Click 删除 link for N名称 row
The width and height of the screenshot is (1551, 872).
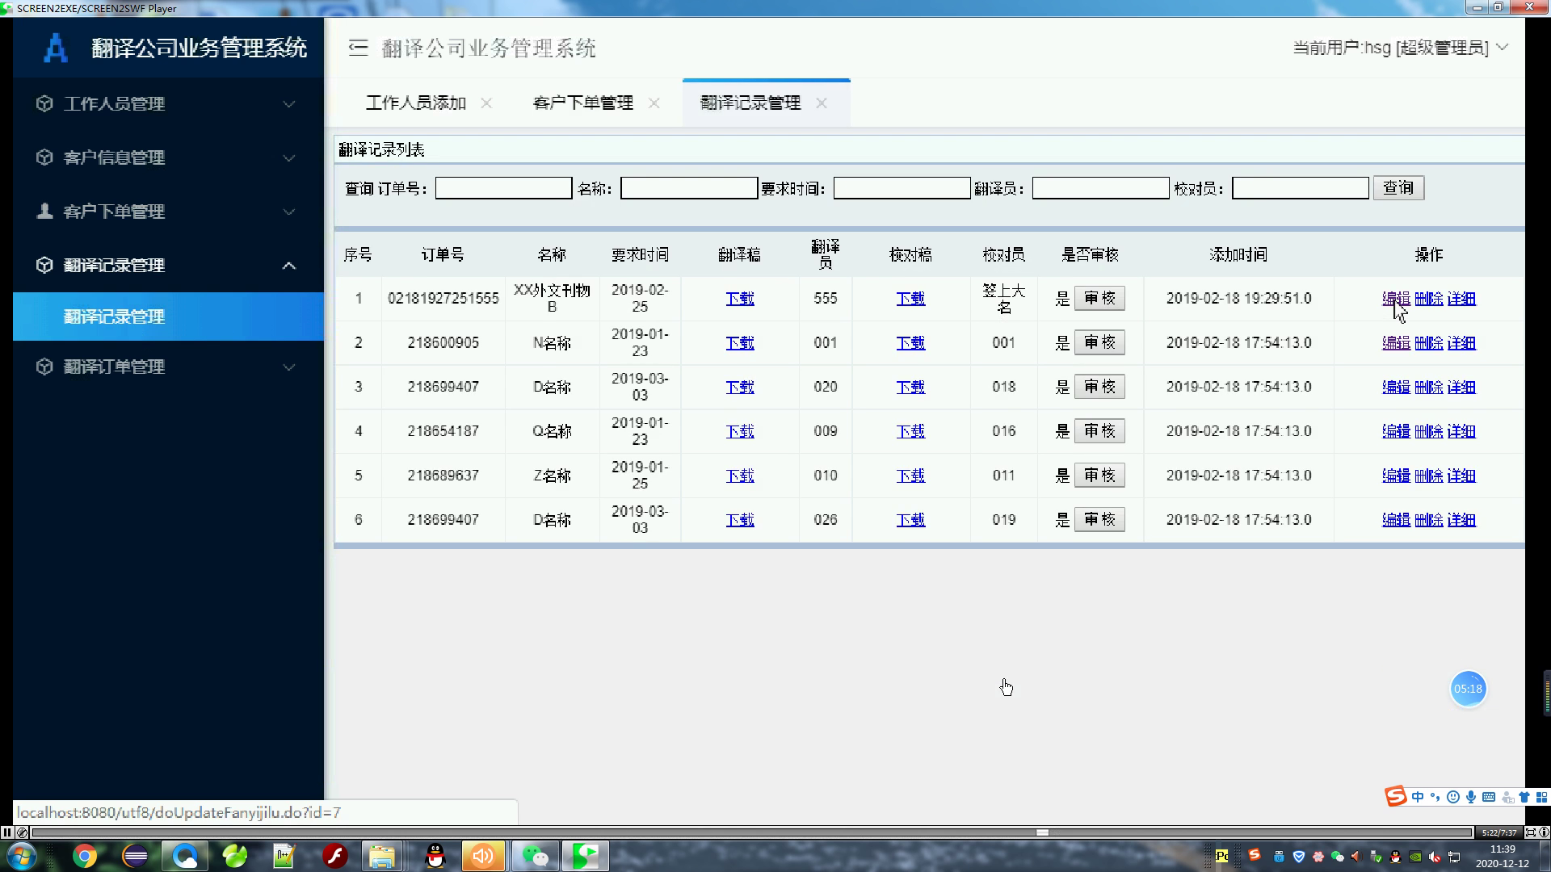tap(1429, 343)
